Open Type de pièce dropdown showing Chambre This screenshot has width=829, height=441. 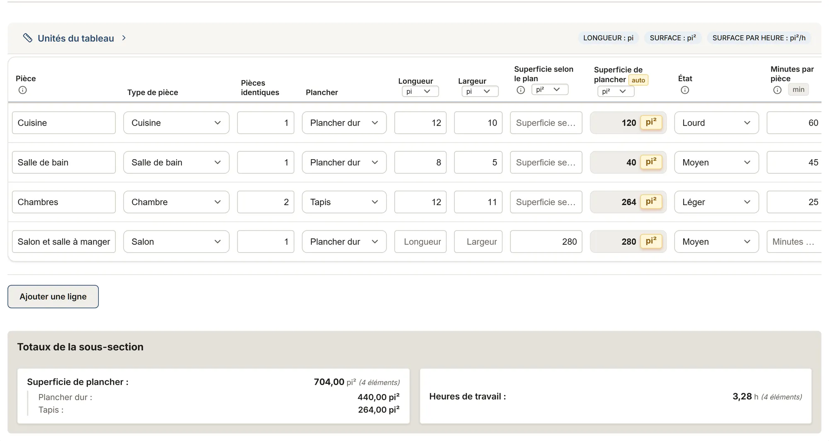[x=176, y=202]
